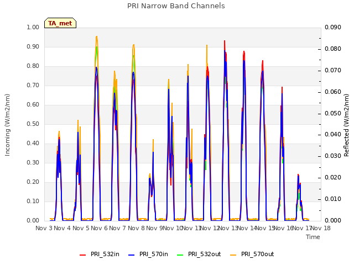The height and width of the screenshot is (265, 354).
Task: Click the orange PRI_570out legend swatch
Action: 233,255
